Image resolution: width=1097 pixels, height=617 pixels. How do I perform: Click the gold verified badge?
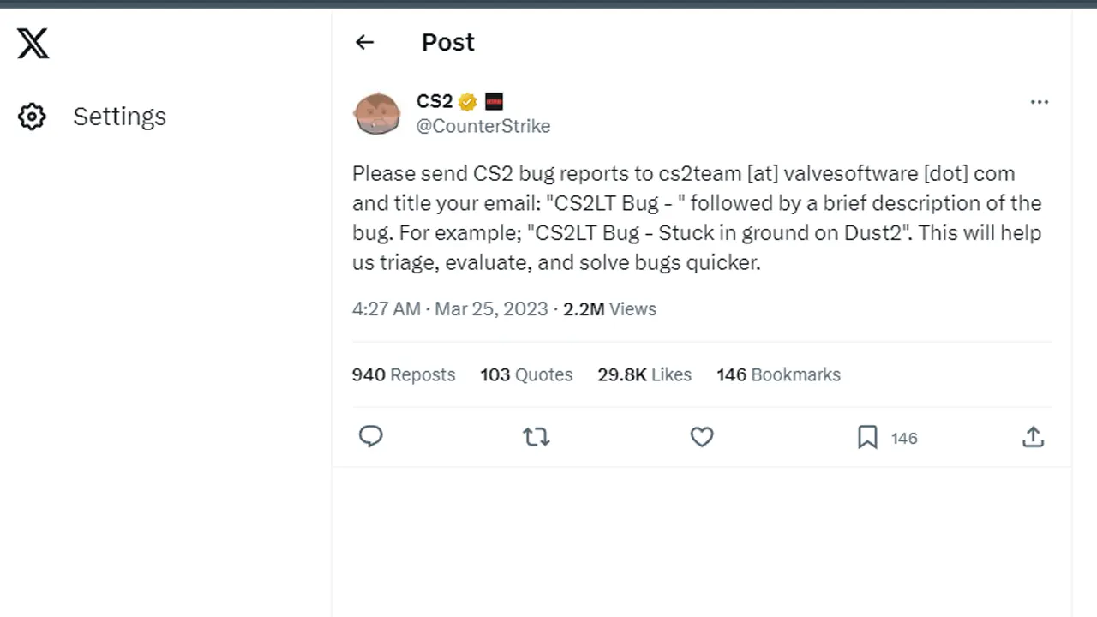tap(467, 102)
